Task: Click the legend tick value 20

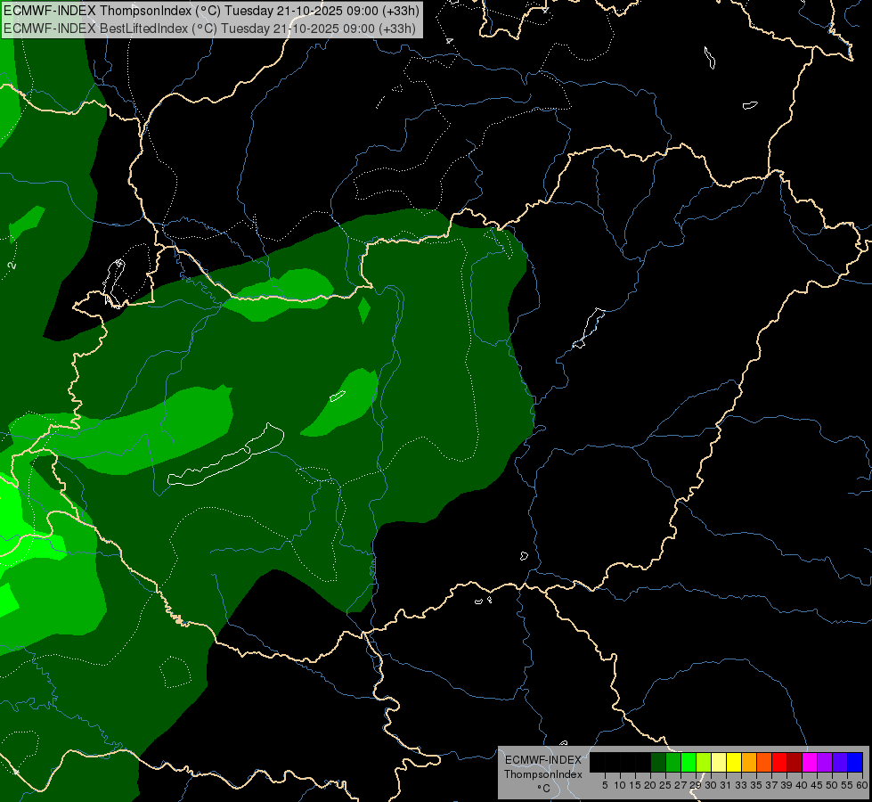Action: pos(651,785)
